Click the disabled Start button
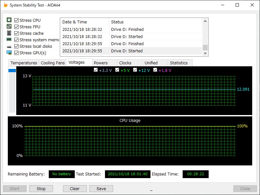The image size is (260, 195). tap(15, 188)
